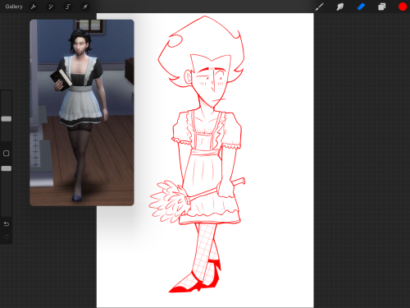The width and height of the screenshot is (410, 308).
Task: Click the brush size slider handle
Action: point(7,119)
